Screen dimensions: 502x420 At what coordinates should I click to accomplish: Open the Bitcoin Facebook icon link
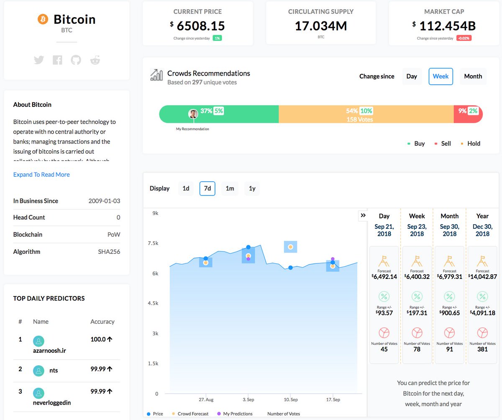tap(57, 60)
